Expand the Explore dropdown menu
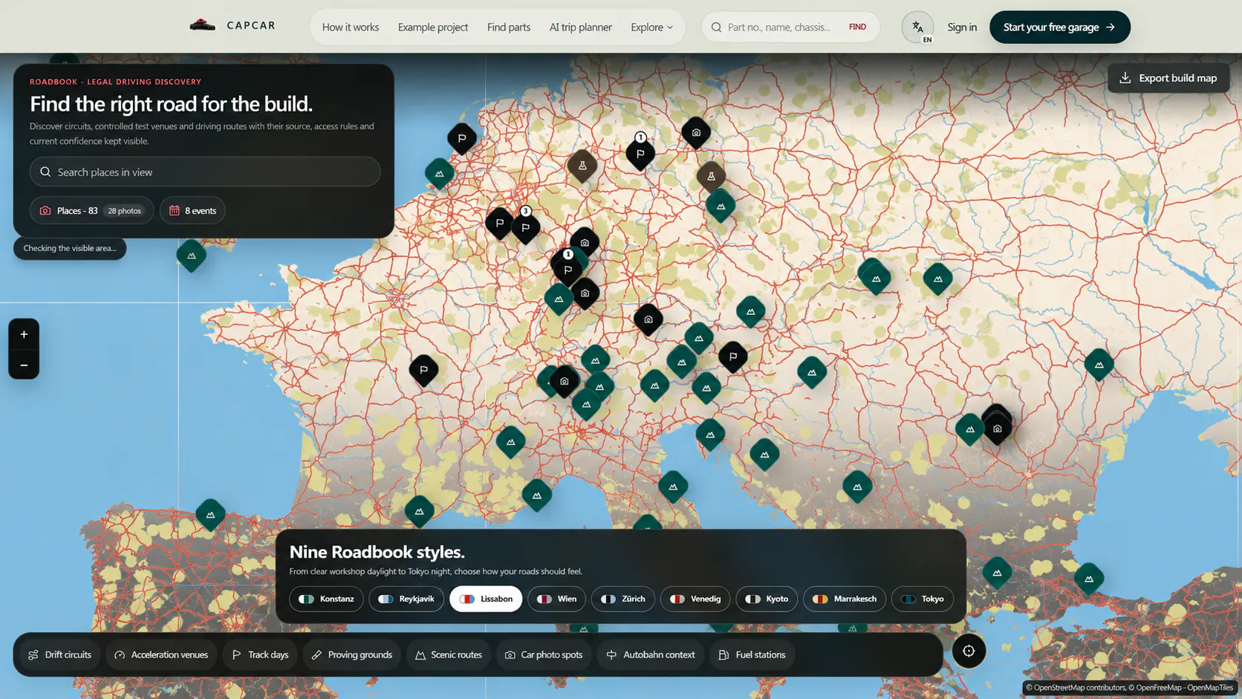Image resolution: width=1242 pixels, height=699 pixels. tap(651, 27)
